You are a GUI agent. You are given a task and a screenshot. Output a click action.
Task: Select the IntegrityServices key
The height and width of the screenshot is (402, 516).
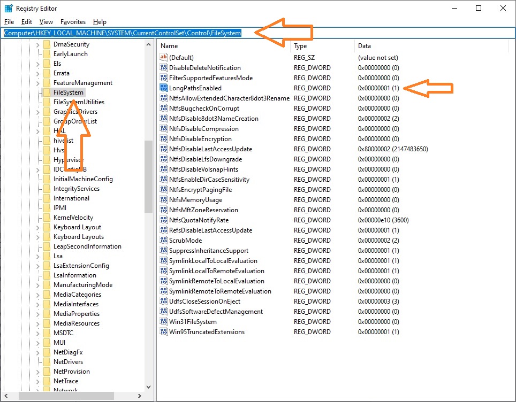tap(77, 189)
